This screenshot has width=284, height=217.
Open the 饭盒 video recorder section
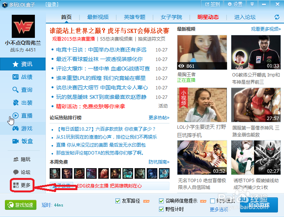pyautogui.click(x=23, y=141)
